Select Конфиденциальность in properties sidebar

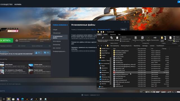tap(59, 51)
